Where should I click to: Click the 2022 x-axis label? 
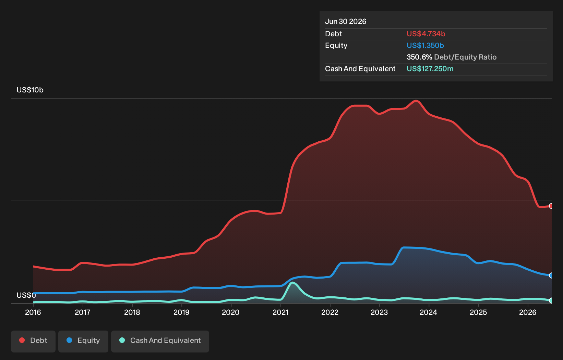330,312
